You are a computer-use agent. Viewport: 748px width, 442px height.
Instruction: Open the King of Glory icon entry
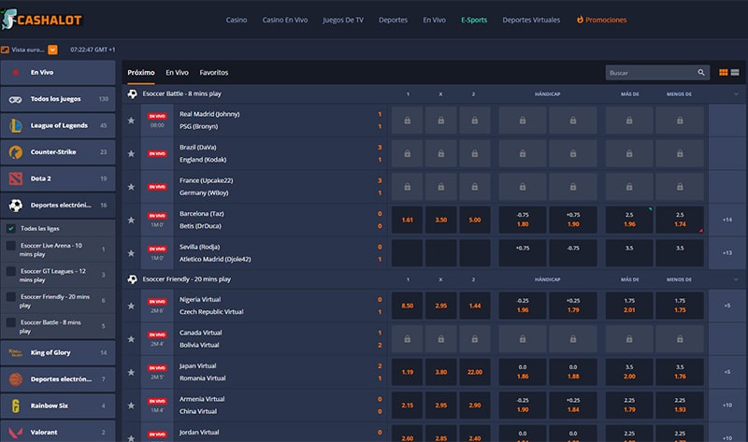point(15,353)
